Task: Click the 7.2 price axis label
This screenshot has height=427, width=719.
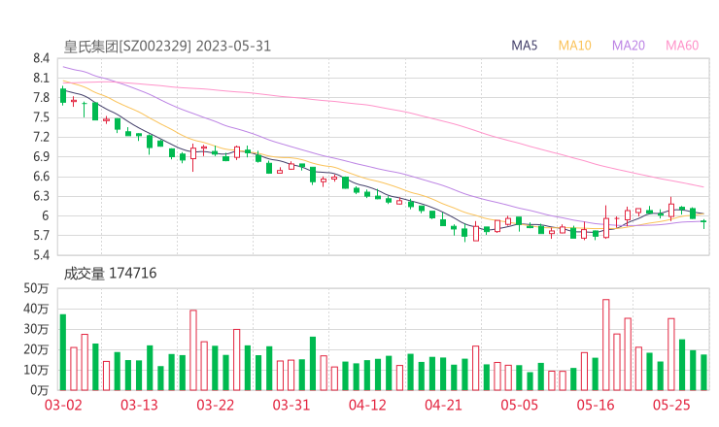Action: coord(41,137)
